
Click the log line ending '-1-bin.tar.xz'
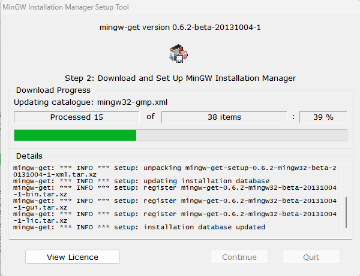(40, 195)
